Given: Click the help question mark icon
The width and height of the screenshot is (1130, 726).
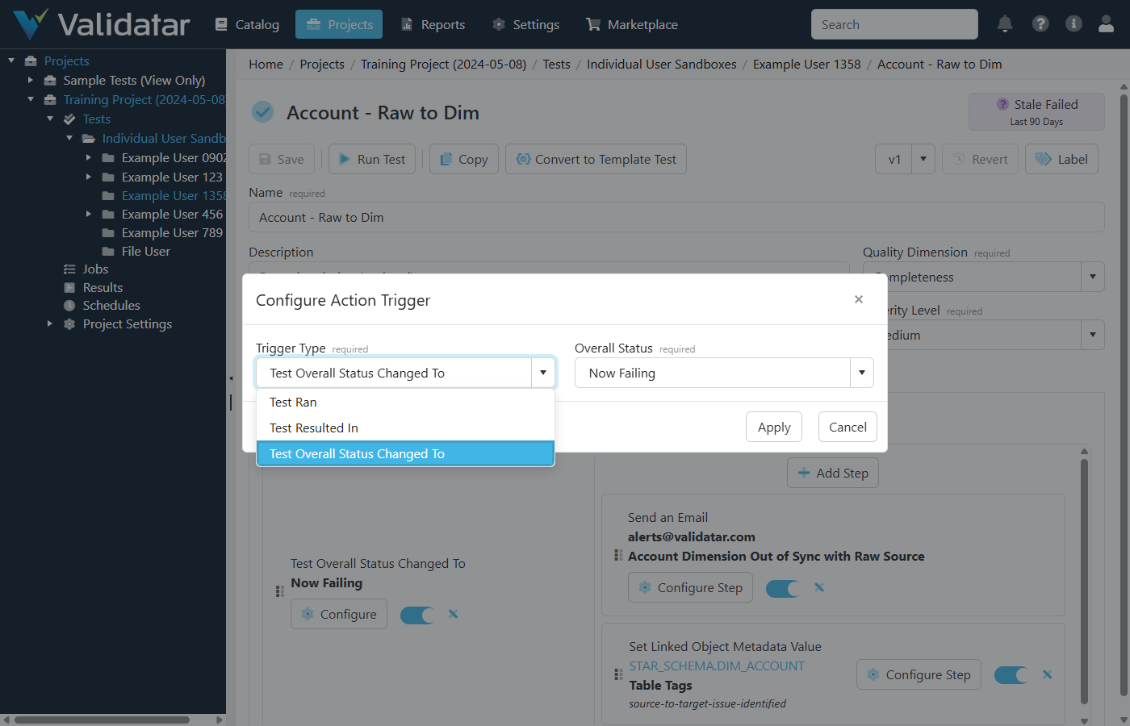Looking at the screenshot, I should [x=1040, y=24].
